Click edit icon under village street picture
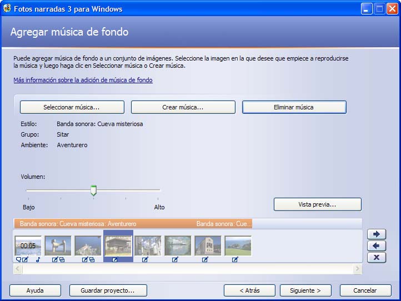Viewport: 401px width, 301px height. click(145, 259)
